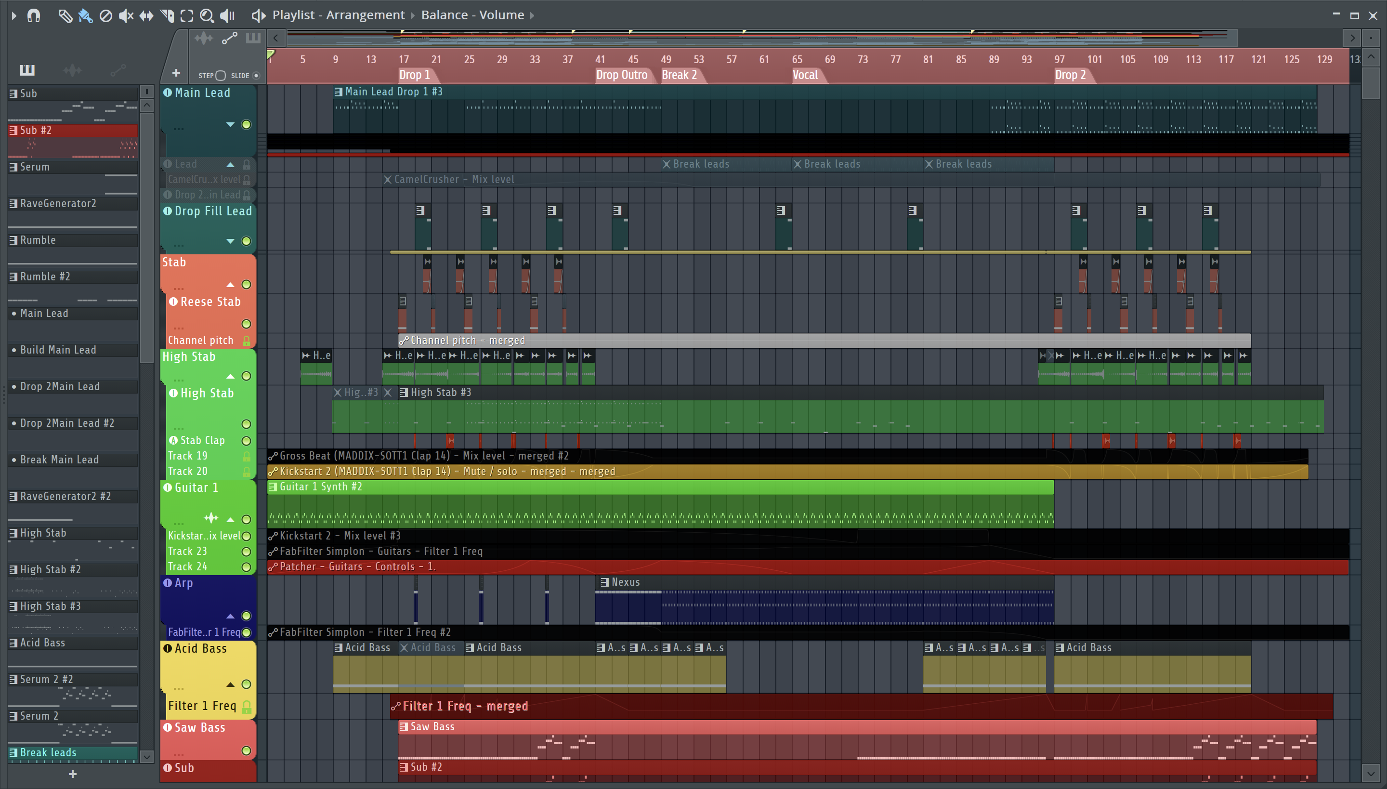Unlock the Channel pitch track
Viewport: 1387px width, 789px height.
tap(247, 341)
